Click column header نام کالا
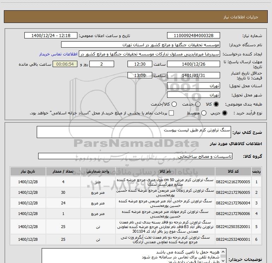The height and width of the screenshot is (263, 272). [165, 172]
